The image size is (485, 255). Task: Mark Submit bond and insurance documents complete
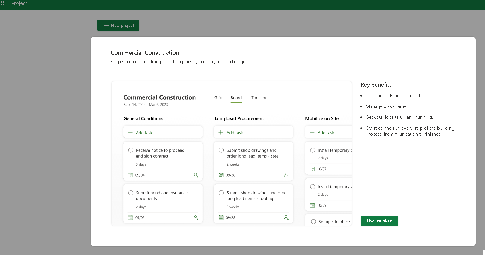[131, 193]
